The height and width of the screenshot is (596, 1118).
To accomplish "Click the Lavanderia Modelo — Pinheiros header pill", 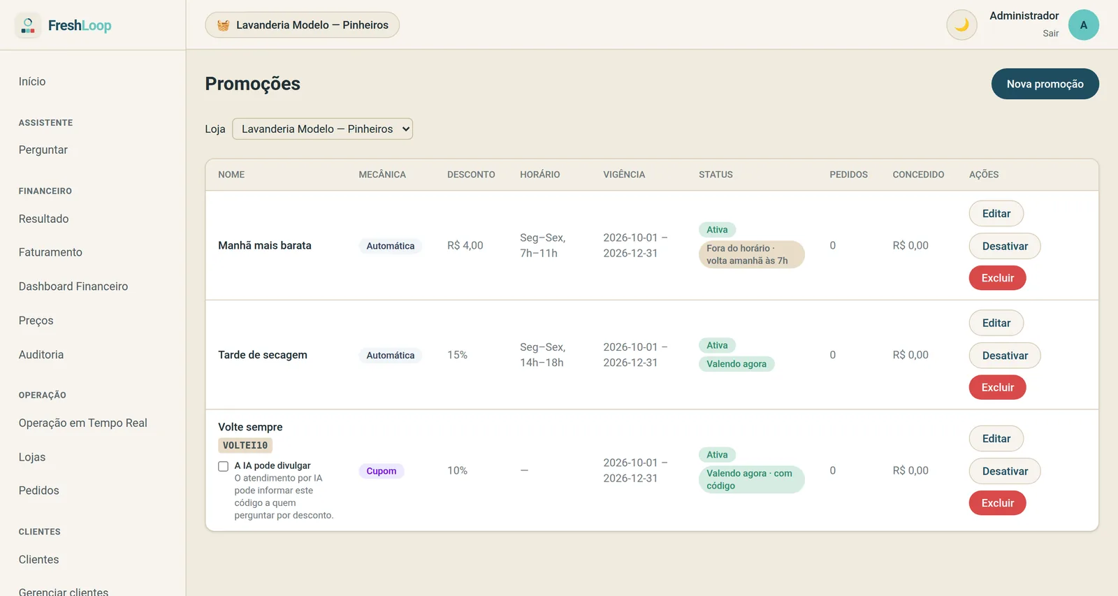I will [302, 25].
